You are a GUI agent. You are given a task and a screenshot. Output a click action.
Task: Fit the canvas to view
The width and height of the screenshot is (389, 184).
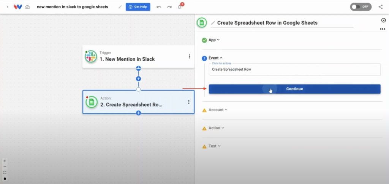click(5, 173)
